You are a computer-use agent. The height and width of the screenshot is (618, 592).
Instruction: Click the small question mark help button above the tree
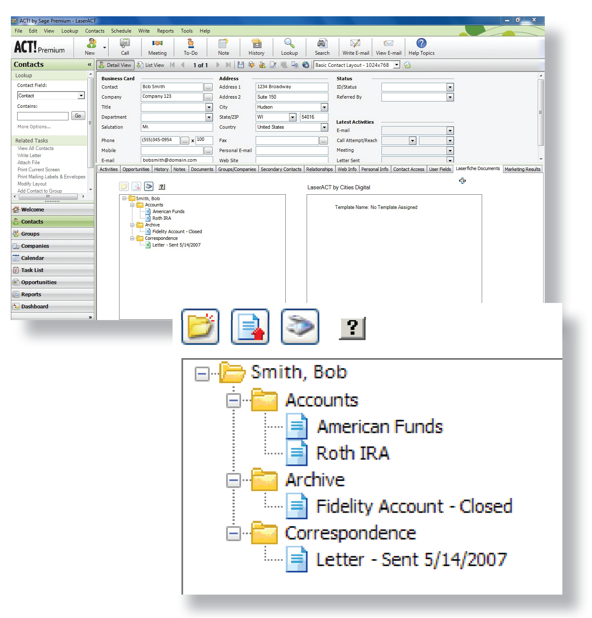click(162, 187)
